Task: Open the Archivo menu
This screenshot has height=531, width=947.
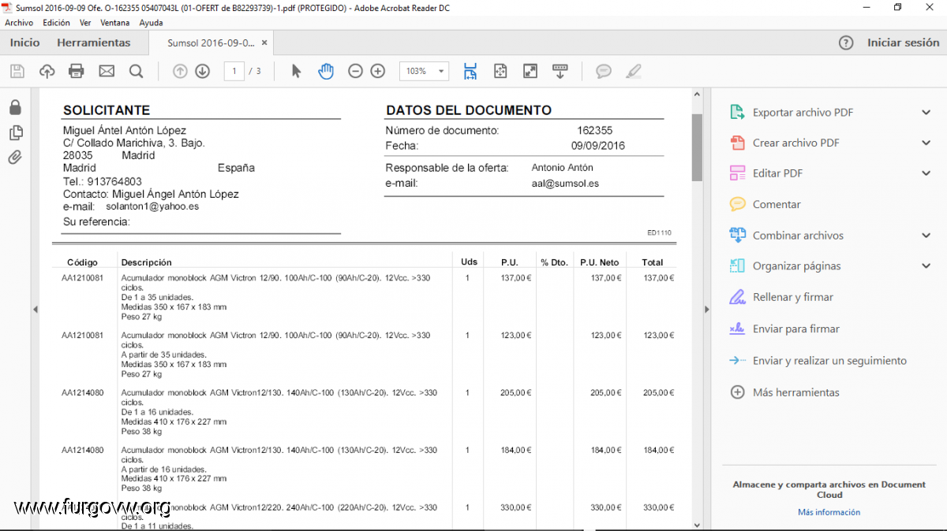Action: point(19,23)
